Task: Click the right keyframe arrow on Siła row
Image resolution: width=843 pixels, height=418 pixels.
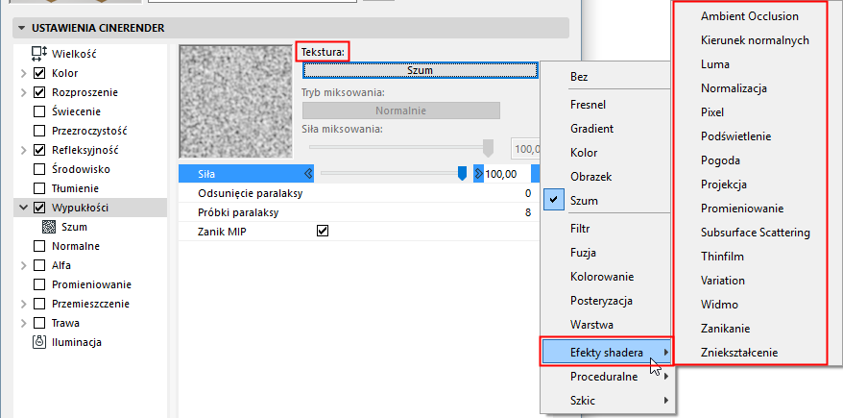Action: click(x=478, y=174)
